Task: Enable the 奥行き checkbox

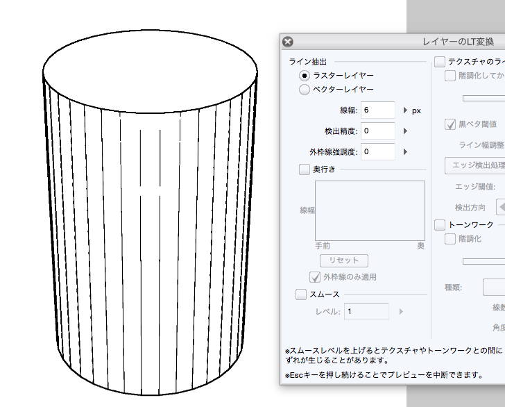Action: 304,169
